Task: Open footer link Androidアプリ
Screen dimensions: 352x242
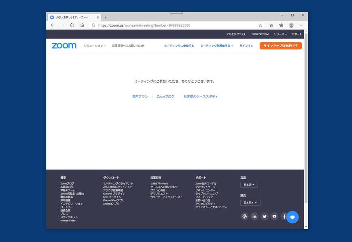Action: [x=111, y=204]
